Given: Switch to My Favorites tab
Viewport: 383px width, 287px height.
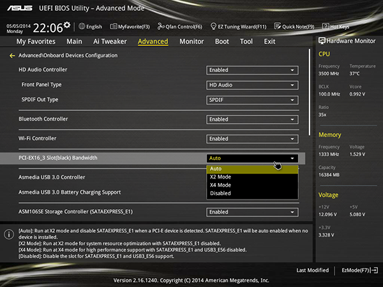Looking at the screenshot, I should pyautogui.click(x=36, y=41).
